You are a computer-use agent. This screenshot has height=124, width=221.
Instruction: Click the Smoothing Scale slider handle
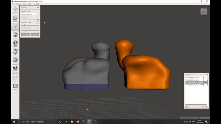[x=25, y=25]
